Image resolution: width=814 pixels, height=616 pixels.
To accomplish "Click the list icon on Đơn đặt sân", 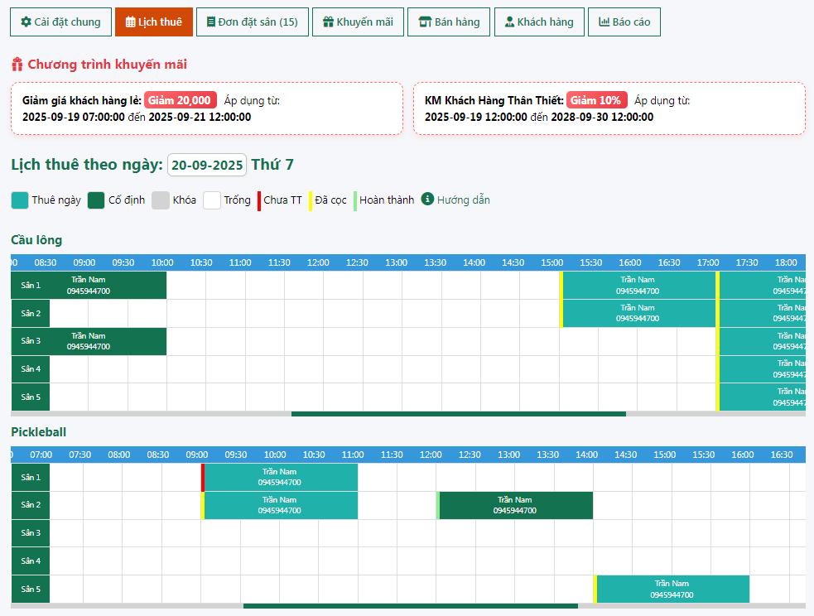I will coord(211,22).
